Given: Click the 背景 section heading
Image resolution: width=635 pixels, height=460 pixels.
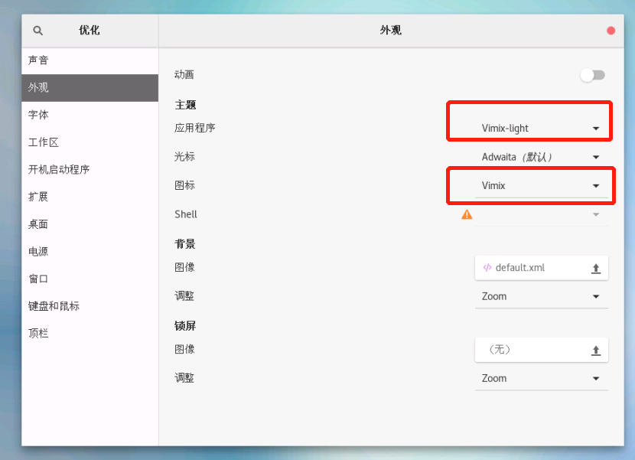Looking at the screenshot, I should 185,244.
